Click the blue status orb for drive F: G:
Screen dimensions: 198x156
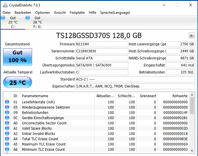[x=28, y=18]
